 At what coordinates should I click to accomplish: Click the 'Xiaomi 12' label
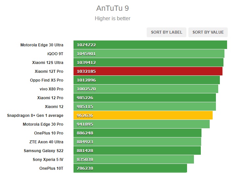pos(54,107)
